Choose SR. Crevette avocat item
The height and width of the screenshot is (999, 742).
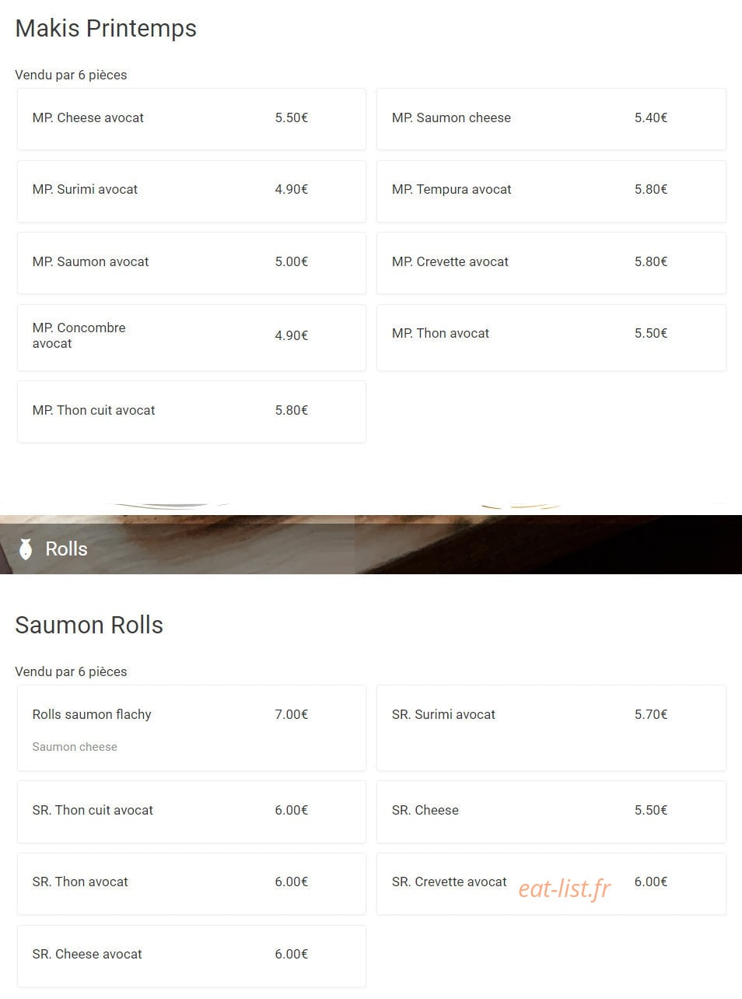coord(551,884)
